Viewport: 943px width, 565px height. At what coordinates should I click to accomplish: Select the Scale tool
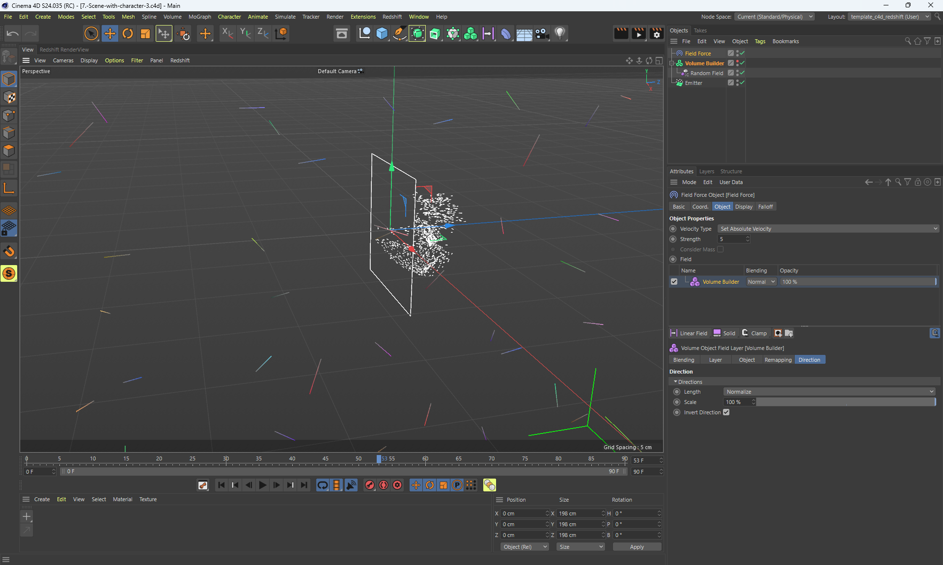[x=145, y=33]
